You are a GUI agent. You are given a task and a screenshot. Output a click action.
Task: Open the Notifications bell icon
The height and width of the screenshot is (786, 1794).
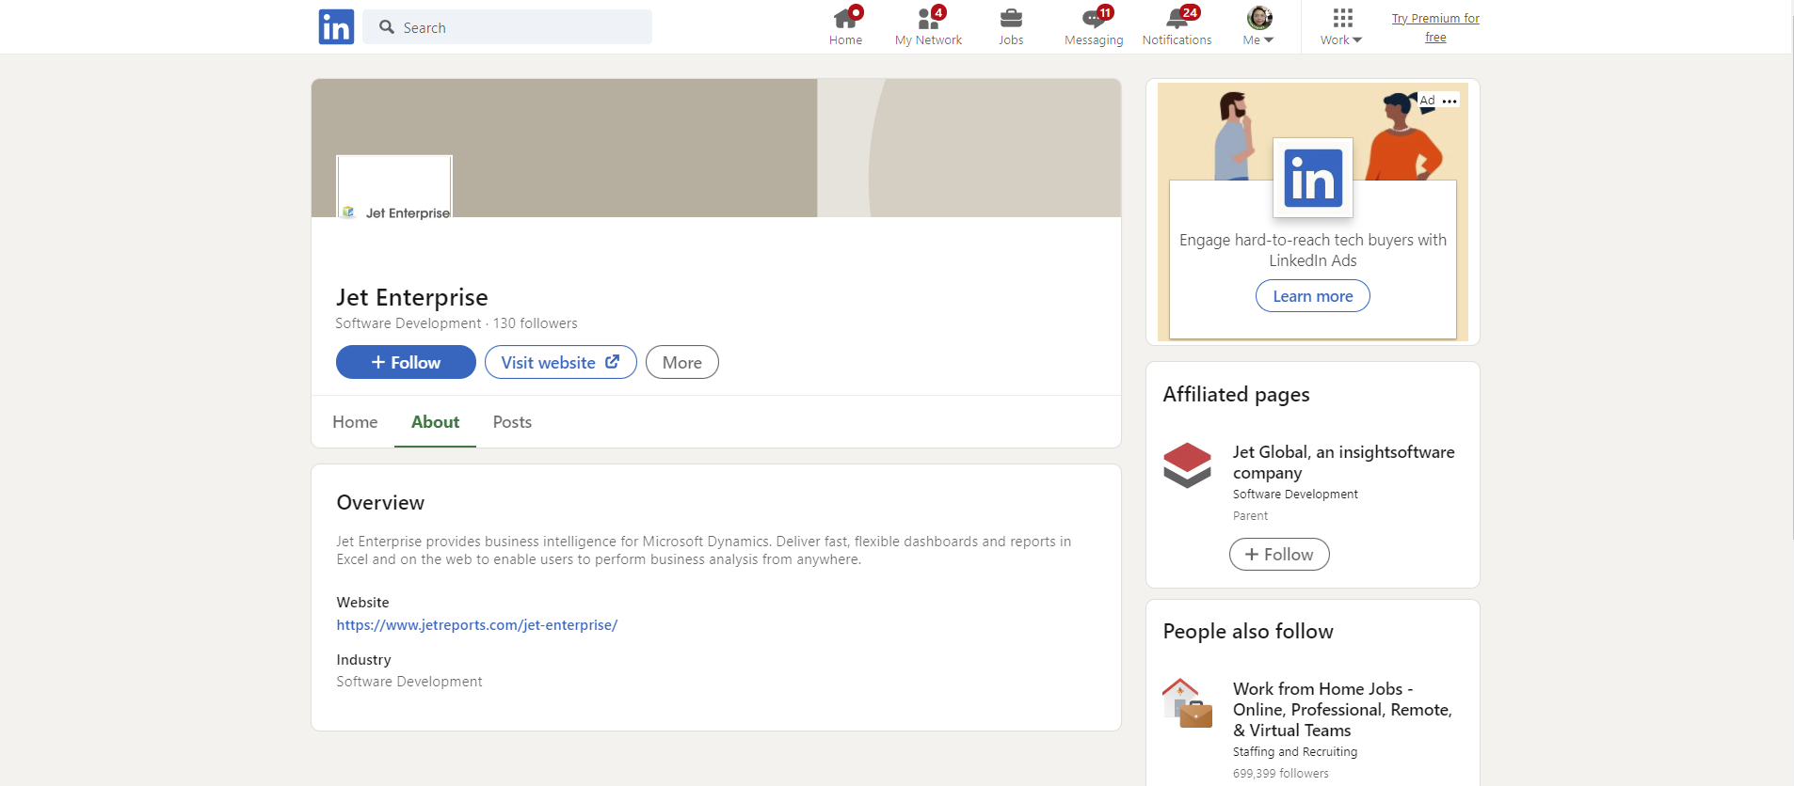[x=1177, y=18]
